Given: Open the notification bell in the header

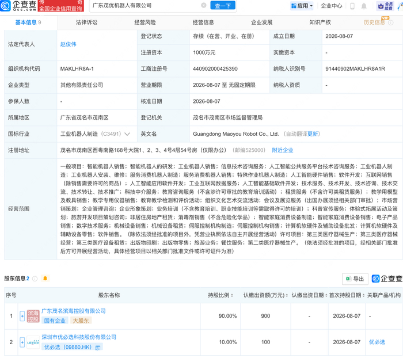Looking at the screenshot, I should (364, 6).
